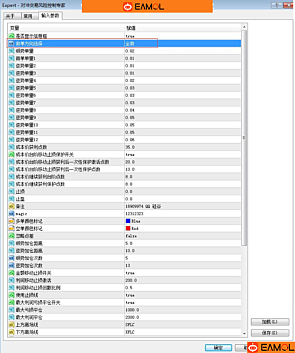Click the icon next to 成本价获利点数
295x353 pixels.
click(x=11, y=147)
